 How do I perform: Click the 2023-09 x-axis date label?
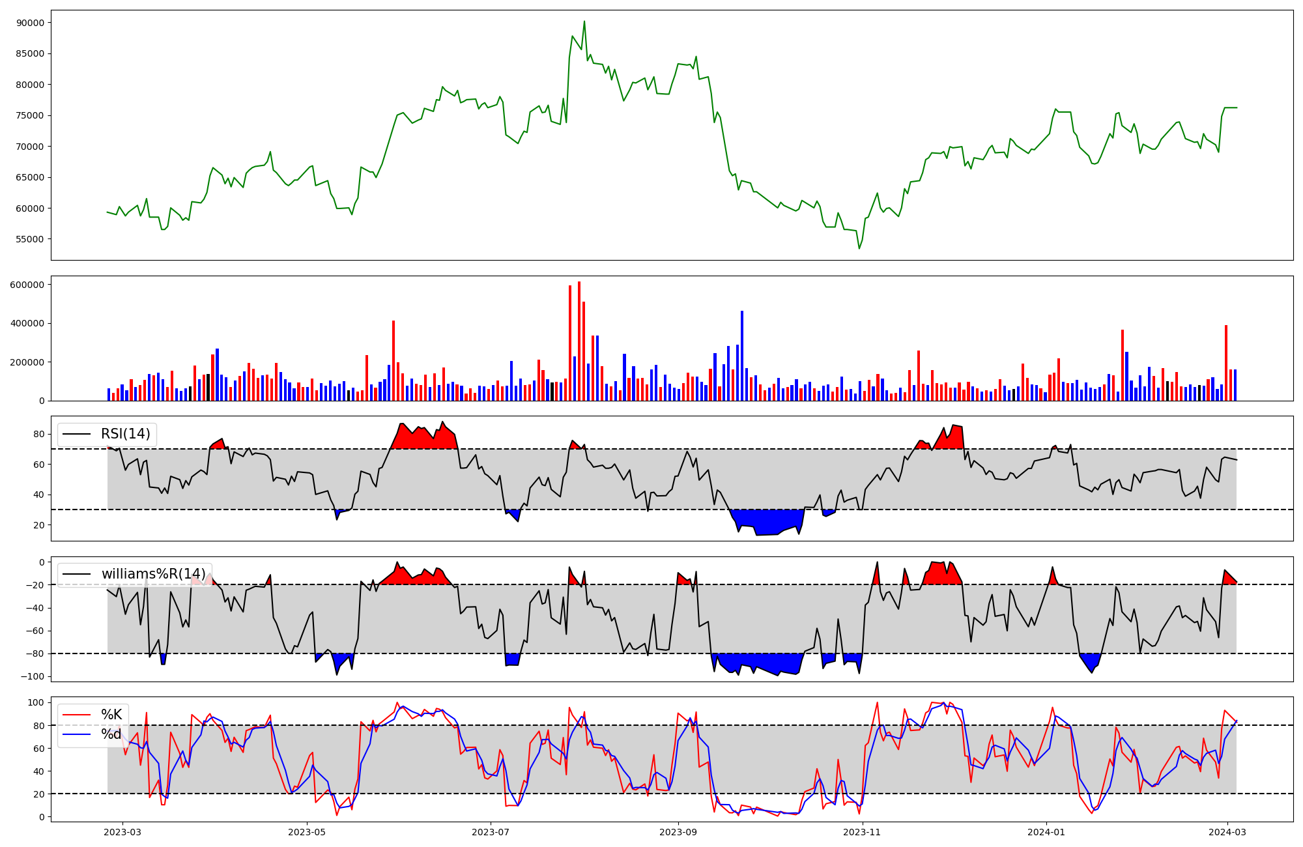coord(678,832)
